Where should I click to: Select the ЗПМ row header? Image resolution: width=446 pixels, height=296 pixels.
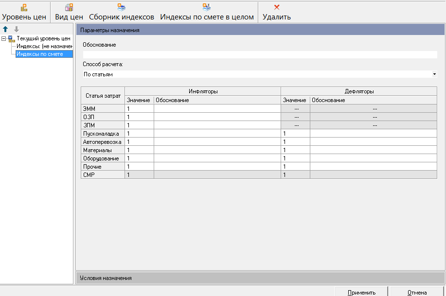(103, 125)
